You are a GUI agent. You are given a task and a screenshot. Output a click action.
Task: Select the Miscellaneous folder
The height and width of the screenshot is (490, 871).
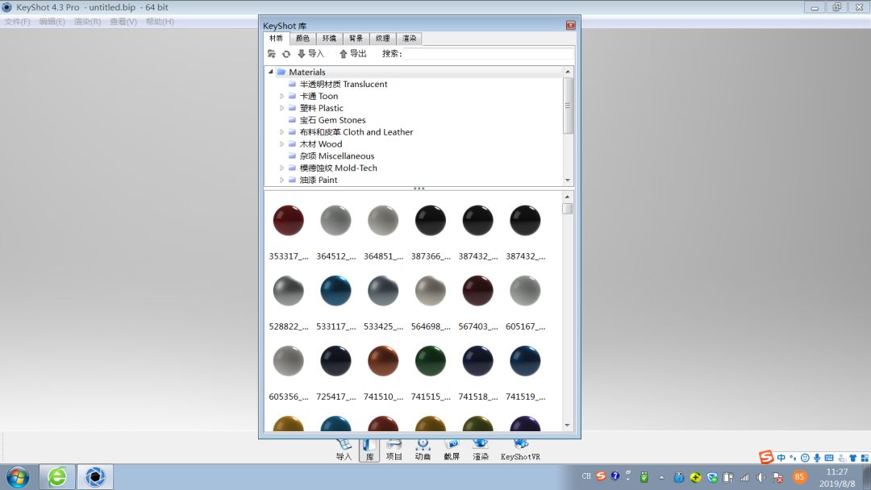336,156
